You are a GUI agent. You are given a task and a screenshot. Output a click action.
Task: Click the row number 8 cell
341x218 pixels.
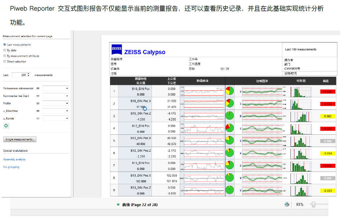pyautogui.click(x=114, y=178)
